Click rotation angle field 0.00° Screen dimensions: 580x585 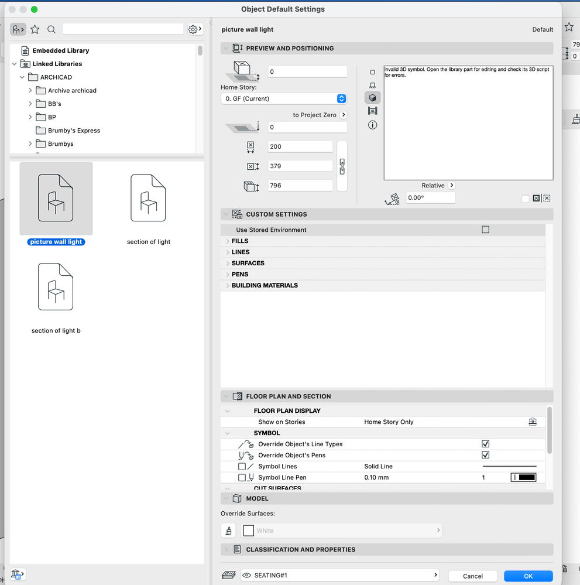tap(430, 198)
